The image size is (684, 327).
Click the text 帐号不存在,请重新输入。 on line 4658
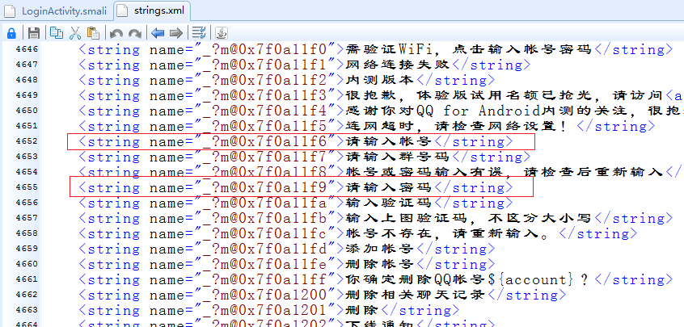(449, 233)
